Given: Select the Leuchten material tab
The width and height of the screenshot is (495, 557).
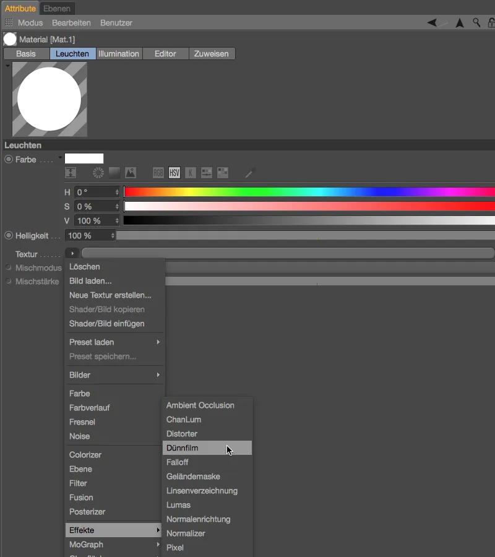Looking at the screenshot, I should (72, 54).
